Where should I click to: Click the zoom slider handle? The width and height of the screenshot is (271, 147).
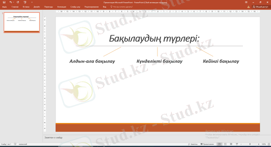tap(250, 144)
